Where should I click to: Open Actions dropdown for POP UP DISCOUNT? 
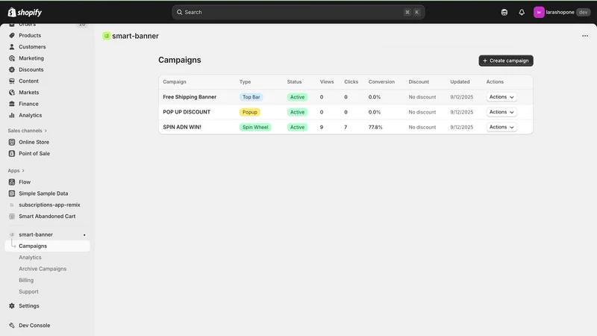501,112
